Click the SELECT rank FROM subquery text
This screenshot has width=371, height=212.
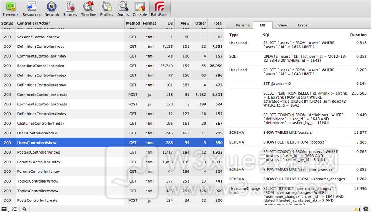click(x=305, y=99)
